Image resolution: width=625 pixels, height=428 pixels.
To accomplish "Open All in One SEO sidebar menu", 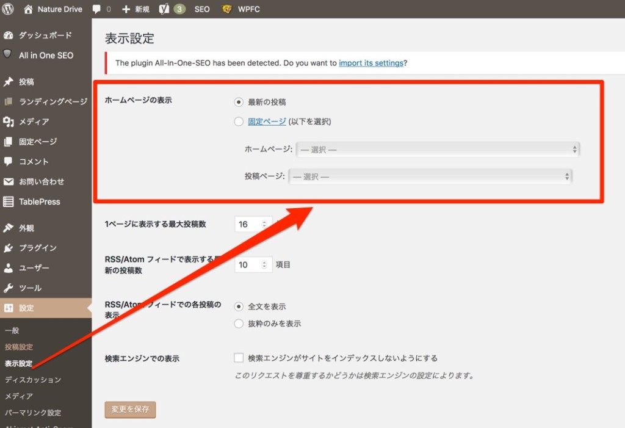I will click(x=46, y=56).
